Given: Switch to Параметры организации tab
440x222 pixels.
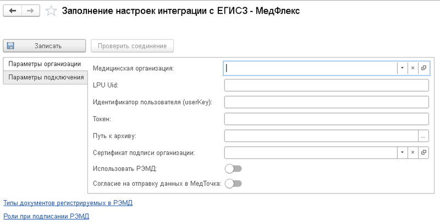Looking at the screenshot, I should [45, 64].
